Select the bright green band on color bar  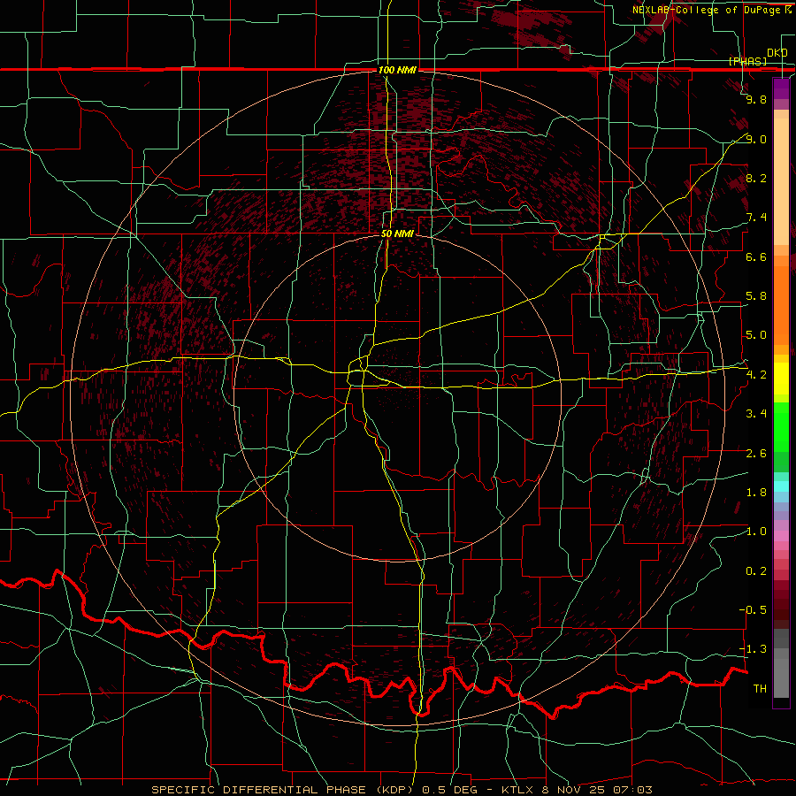click(x=781, y=427)
